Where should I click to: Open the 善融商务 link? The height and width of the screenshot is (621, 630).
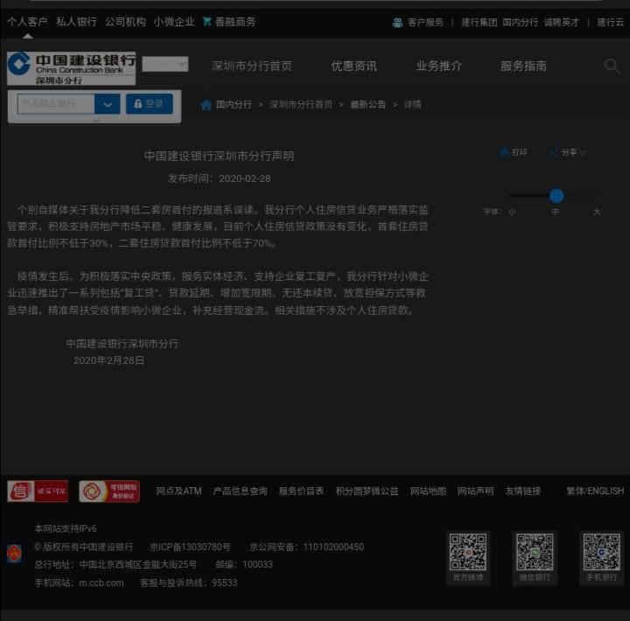tap(235, 22)
